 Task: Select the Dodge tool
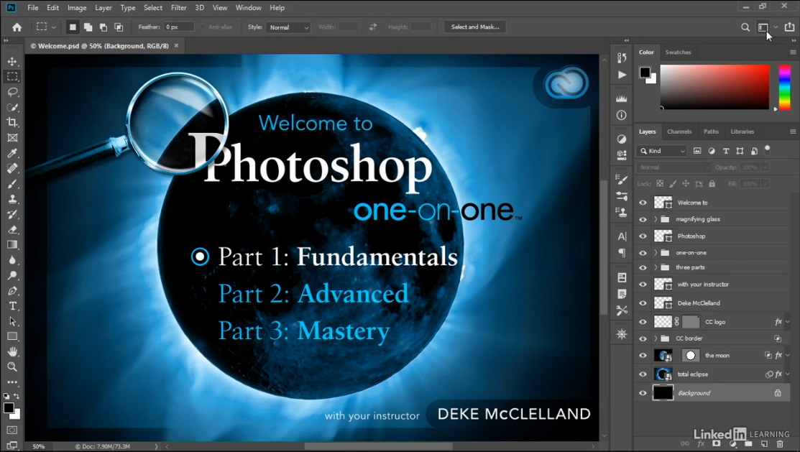pos(12,275)
